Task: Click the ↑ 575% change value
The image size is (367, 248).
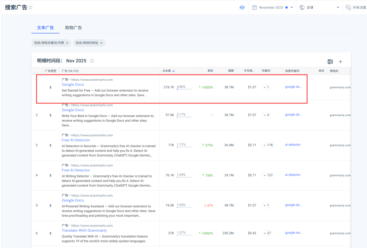Action: (208, 146)
